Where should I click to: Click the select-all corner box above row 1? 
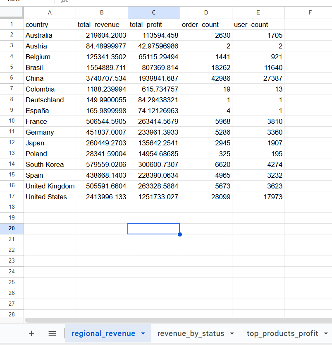pos(12,12)
